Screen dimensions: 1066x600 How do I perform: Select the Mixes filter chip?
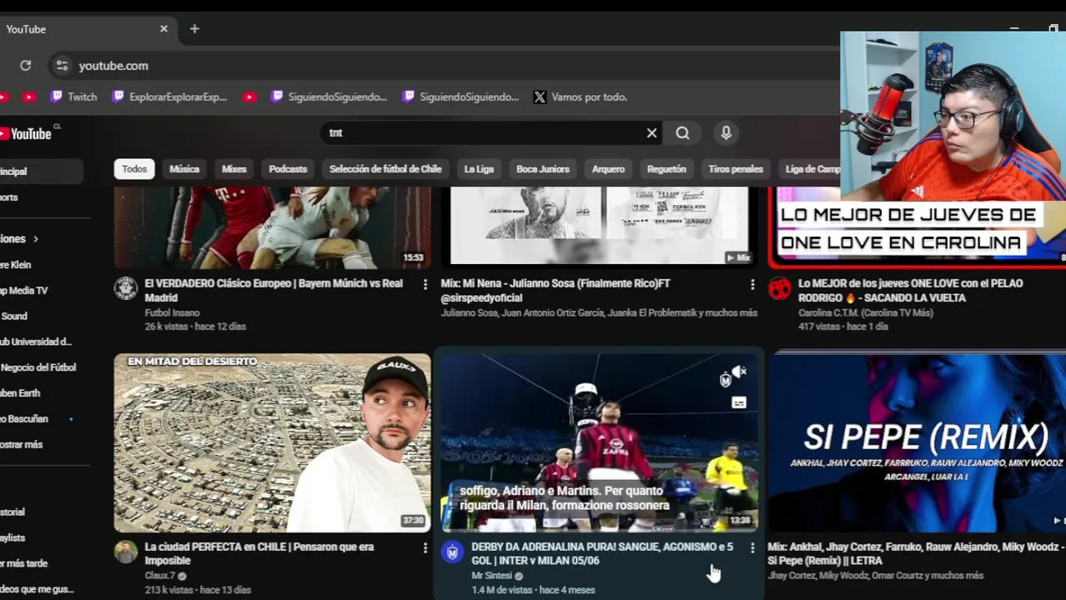click(234, 168)
